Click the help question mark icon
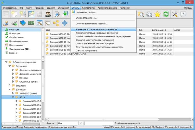The image size is (195, 130). point(183,14)
